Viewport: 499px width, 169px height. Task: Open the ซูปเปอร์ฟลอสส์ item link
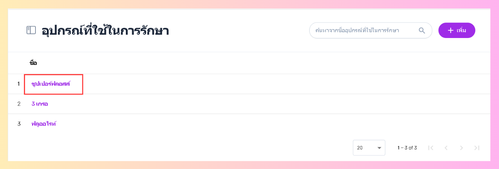coord(51,84)
